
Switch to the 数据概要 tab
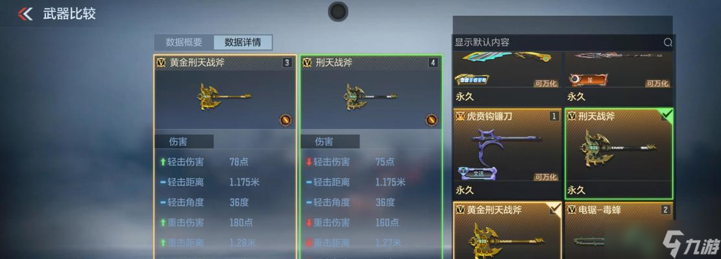point(184,43)
